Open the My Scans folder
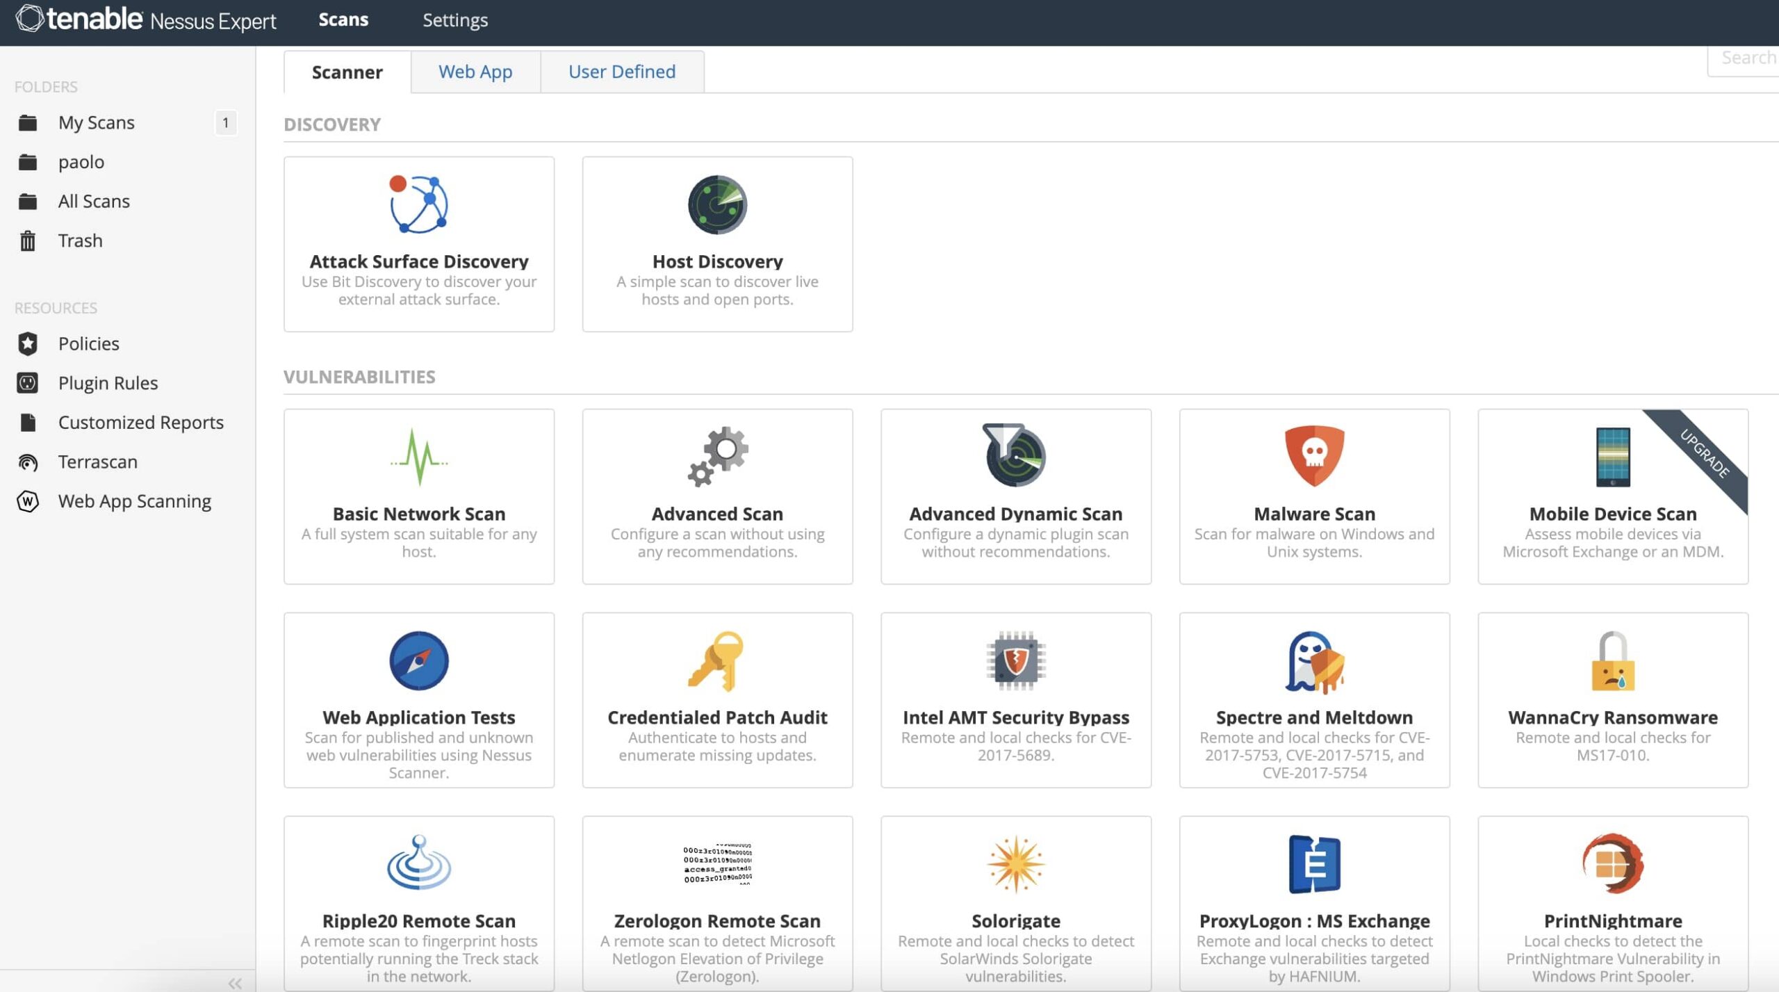This screenshot has height=992, width=1779. click(x=96, y=122)
